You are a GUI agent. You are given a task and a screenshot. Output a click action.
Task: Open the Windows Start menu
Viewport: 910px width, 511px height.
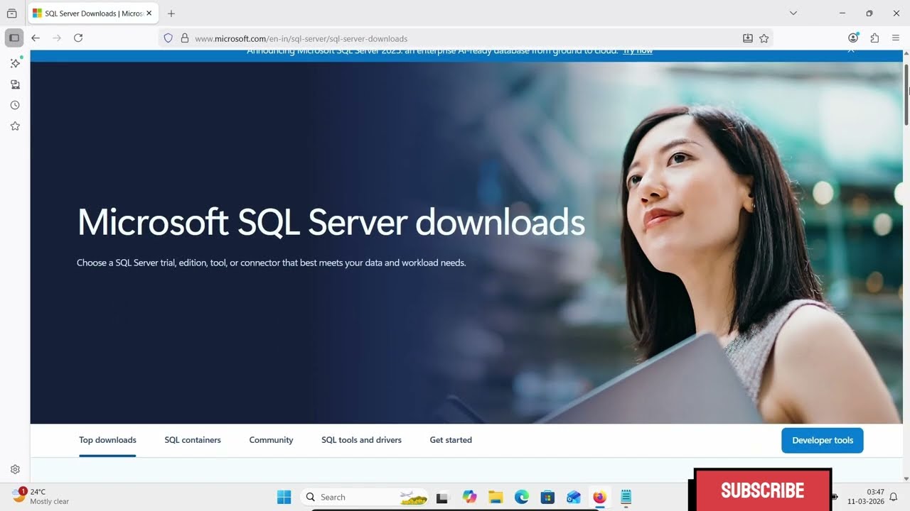pyautogui.click(x=284, y=497)
